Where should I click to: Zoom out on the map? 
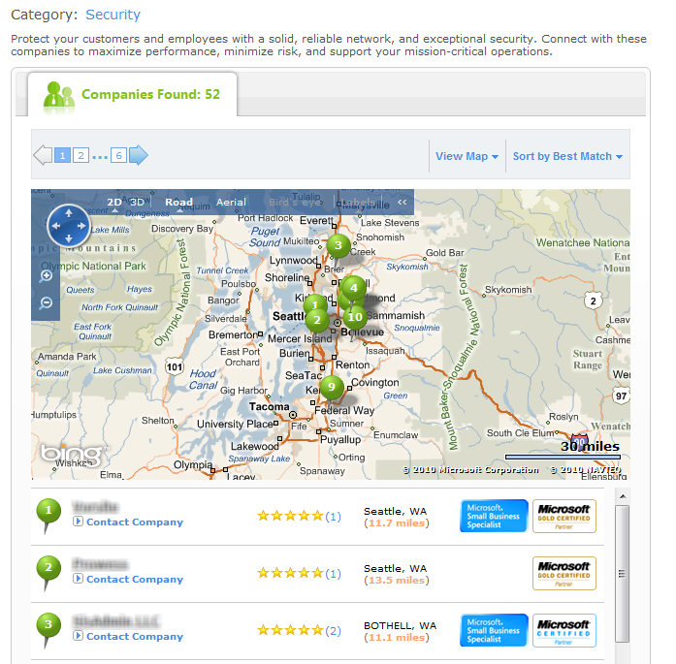pos(47,303)
